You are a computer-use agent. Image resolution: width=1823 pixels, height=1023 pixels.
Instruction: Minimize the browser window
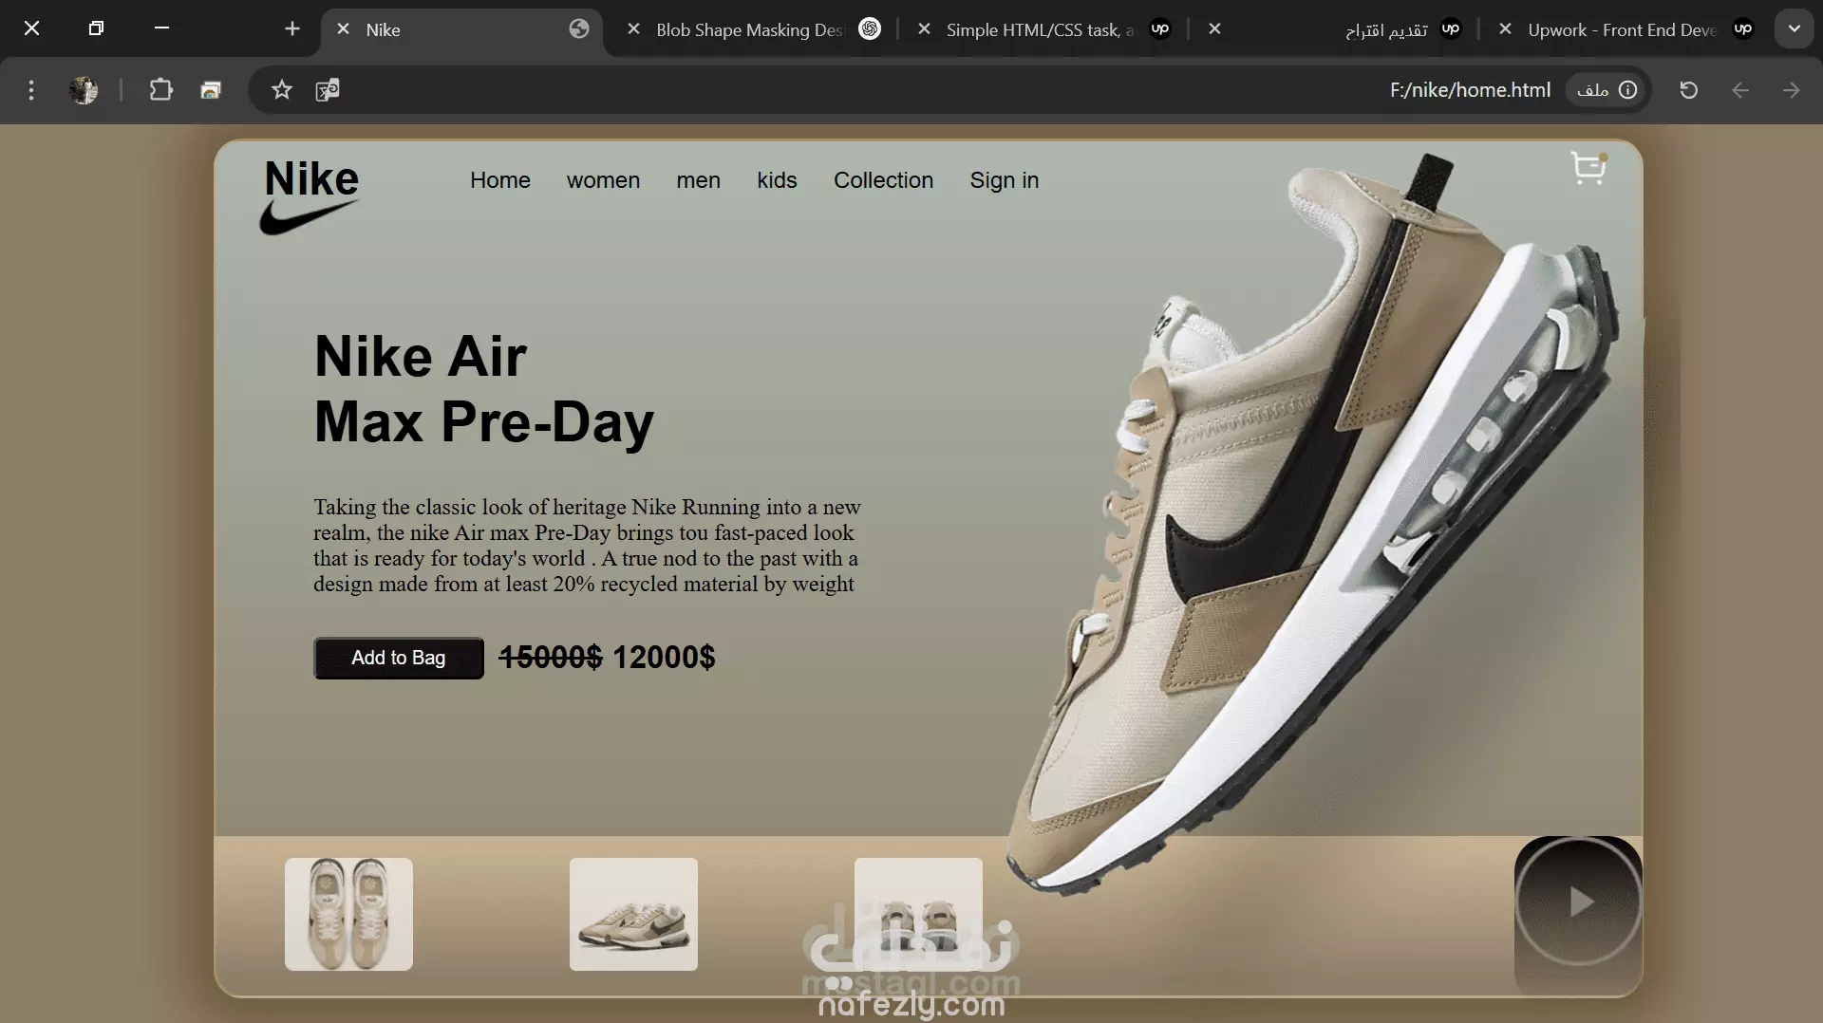click(161, 28)
